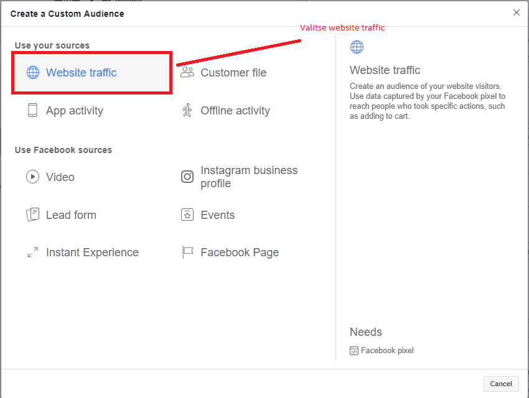Click the Facebook pixel requirement text
Viewport: 529px width, 398px height.
[x=387, y=351]
